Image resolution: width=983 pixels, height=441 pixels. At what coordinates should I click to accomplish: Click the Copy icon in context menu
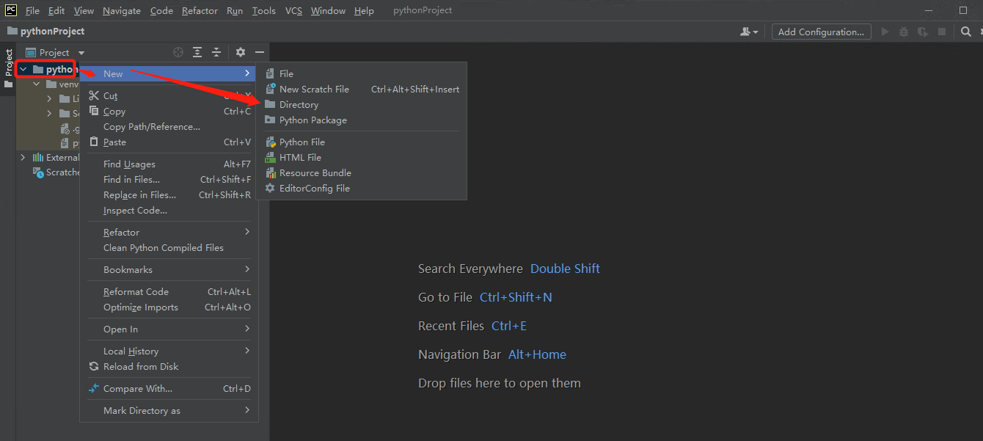94,111
